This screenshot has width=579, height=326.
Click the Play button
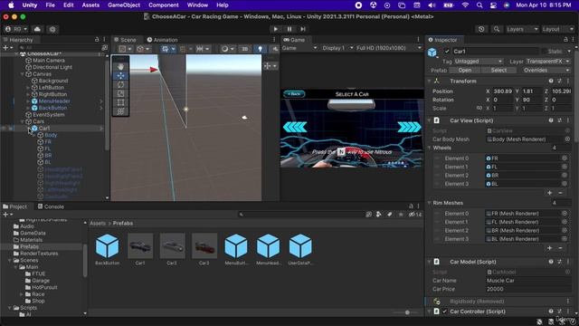coord(275,29)
